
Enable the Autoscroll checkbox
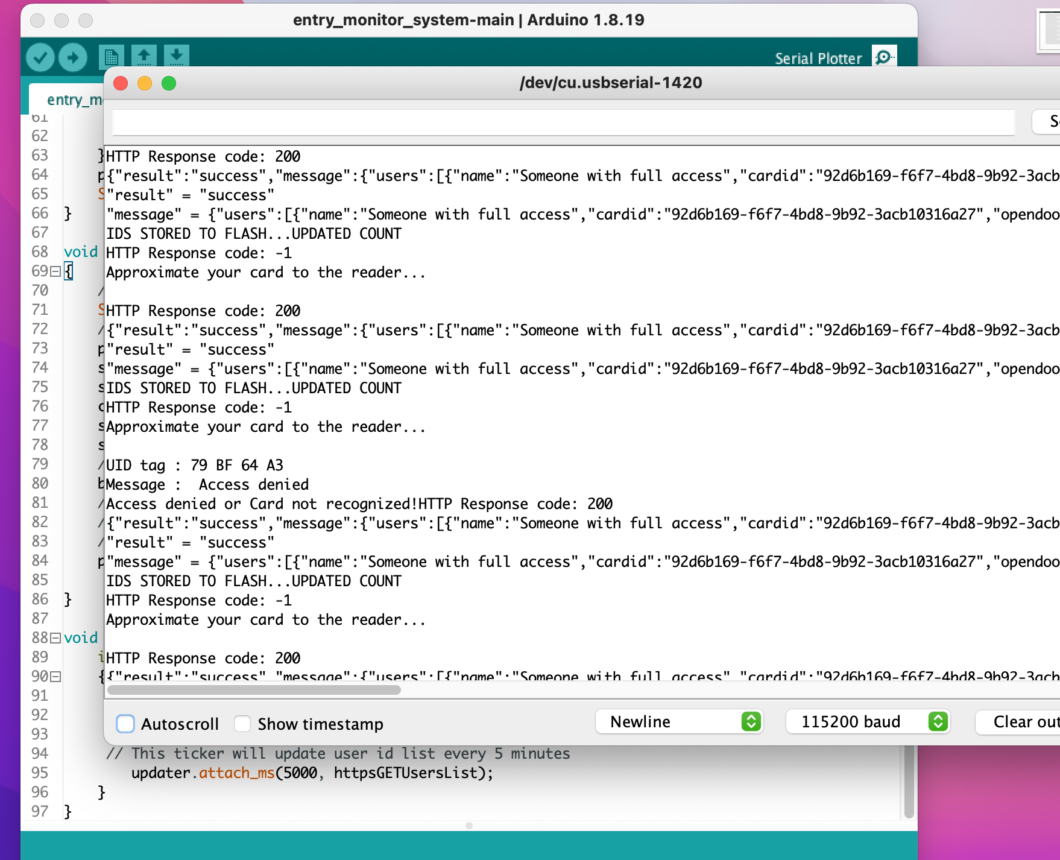pos(125,724)
